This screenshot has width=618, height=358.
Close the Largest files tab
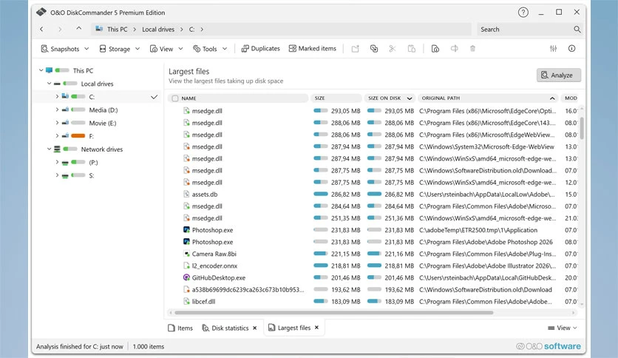(316, 328)
